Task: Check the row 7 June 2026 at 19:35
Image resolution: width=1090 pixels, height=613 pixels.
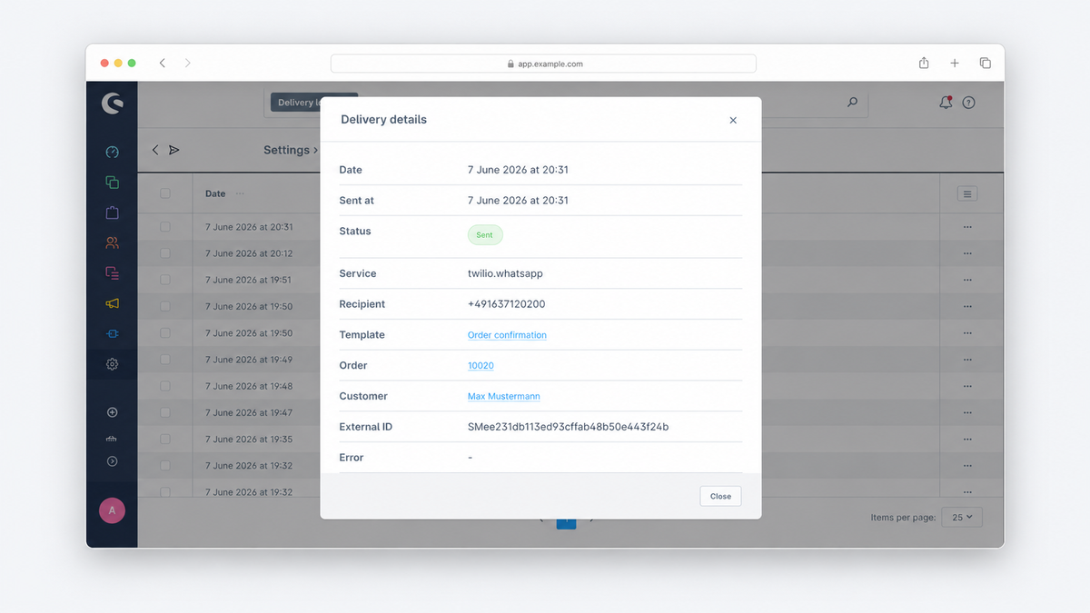Action: click(x=165, y=439)
